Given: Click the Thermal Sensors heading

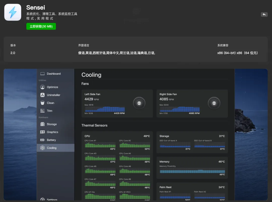Looking at the screenshot, I should pos(94,125).
